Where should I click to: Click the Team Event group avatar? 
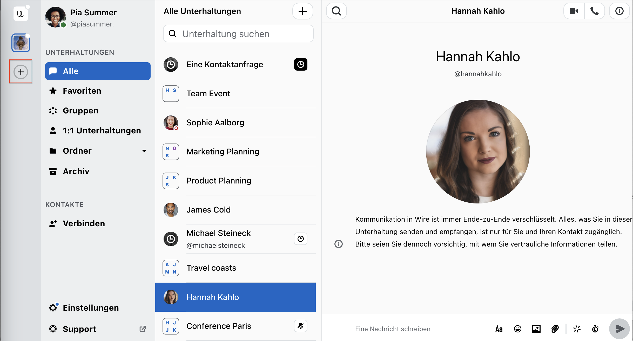point(171,93)
